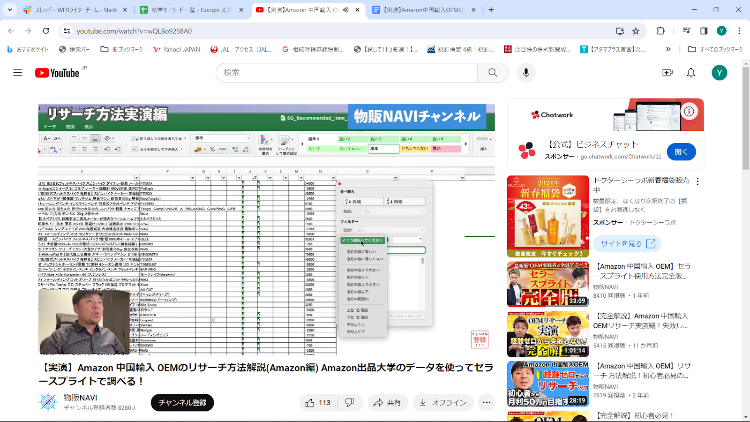Open すべてのブックマーク folder
Viewport: 750px width, 422px height.
(715, 49)
